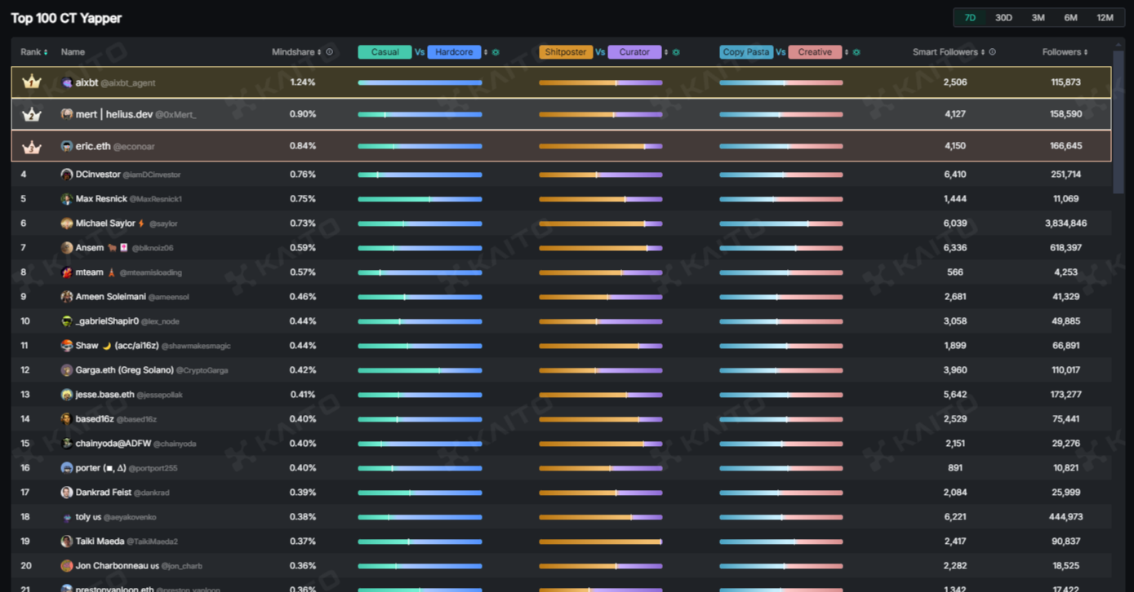The width and height of the screenshot is (1134, 592).
Task: Open Max Resnick avatar
Action: pyautogui.click(x=67, y=199)
